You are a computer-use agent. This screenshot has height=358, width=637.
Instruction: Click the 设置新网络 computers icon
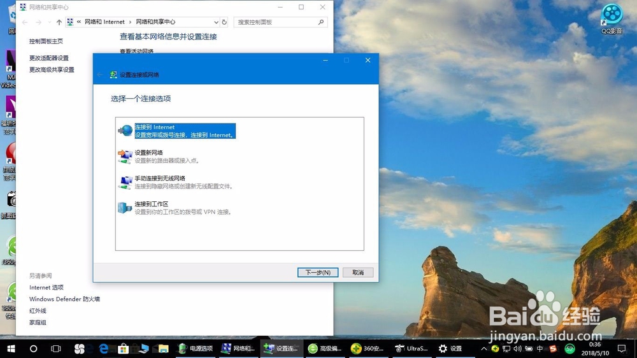pos(125,157)
